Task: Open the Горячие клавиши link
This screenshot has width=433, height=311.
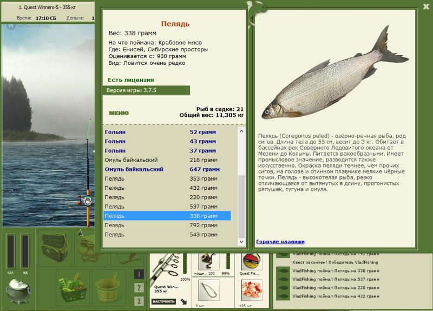Action: coord(280,241)
